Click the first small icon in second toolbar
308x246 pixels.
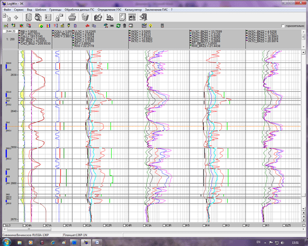tap(6, 25)
